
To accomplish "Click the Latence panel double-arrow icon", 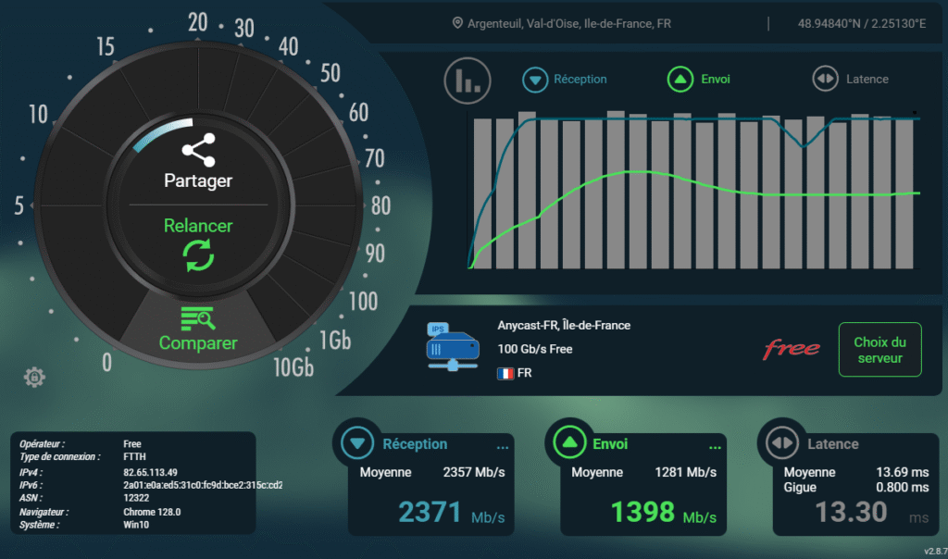I will click(x=782, y=443).
